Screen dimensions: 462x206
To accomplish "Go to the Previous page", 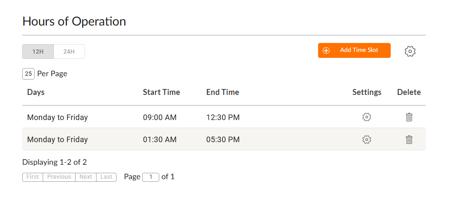I will [x=59, y=177].
